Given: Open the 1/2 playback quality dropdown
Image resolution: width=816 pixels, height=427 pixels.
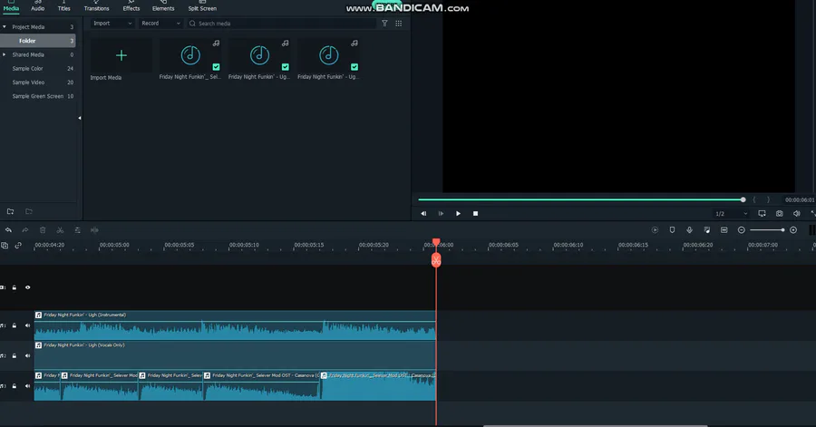Looking at the screenshot, I should tap(731, 213).
